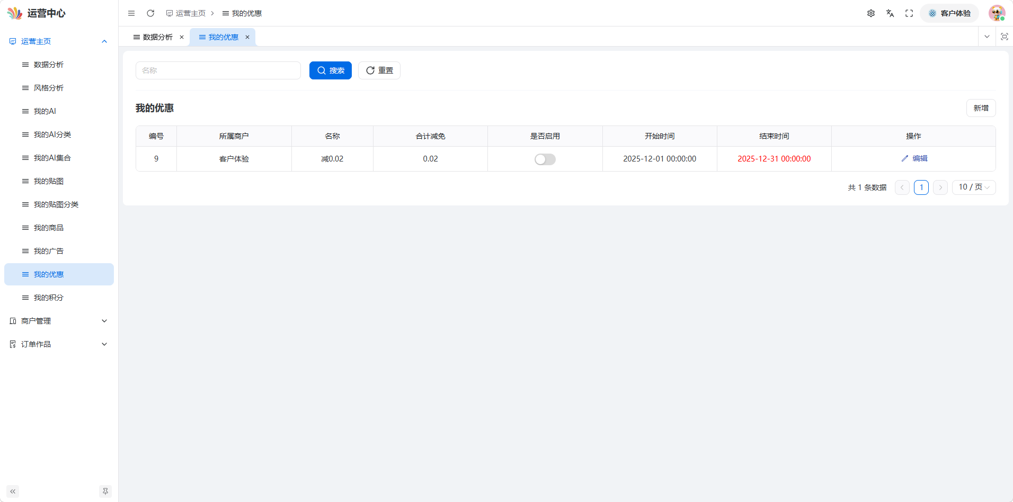Click the pin icon at the sidebar bottom
The width and height of the screenshot is (1013, 502).
pos(105,491)
